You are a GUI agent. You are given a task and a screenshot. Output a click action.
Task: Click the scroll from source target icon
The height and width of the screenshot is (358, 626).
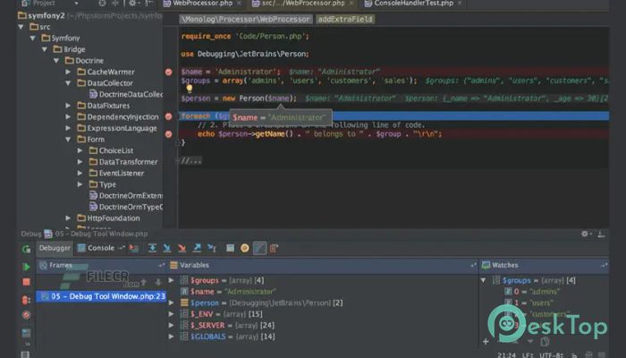(103, 4)
